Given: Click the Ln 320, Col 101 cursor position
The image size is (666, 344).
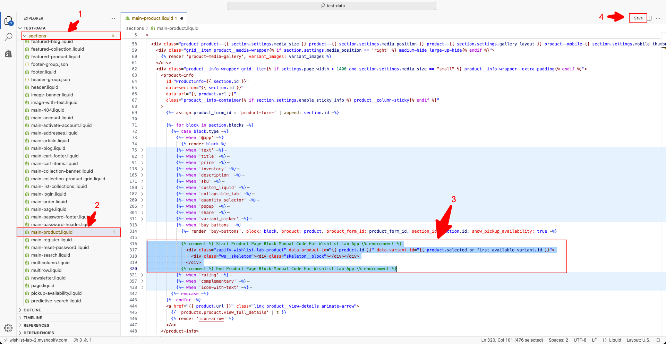Looking at the screenshot, I should coord(512,340).
